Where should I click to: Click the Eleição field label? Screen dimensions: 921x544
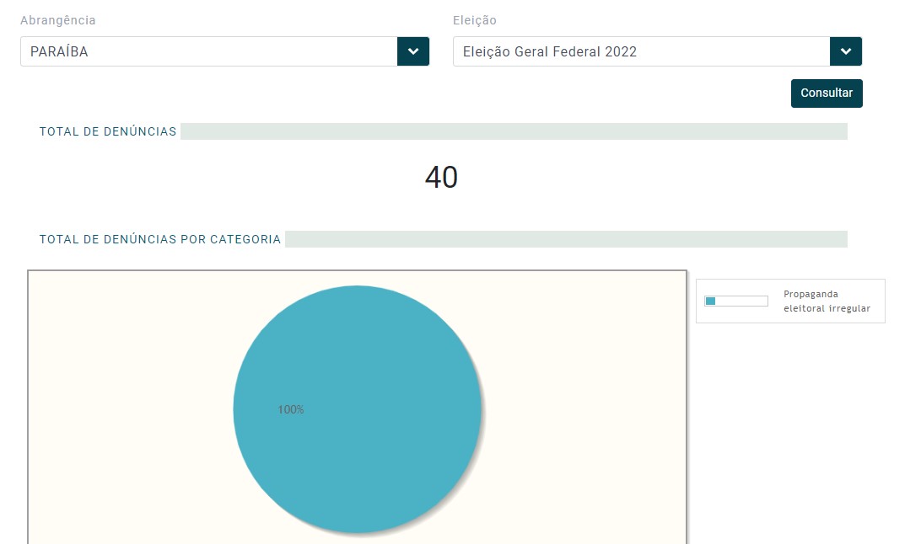point(475,20)
